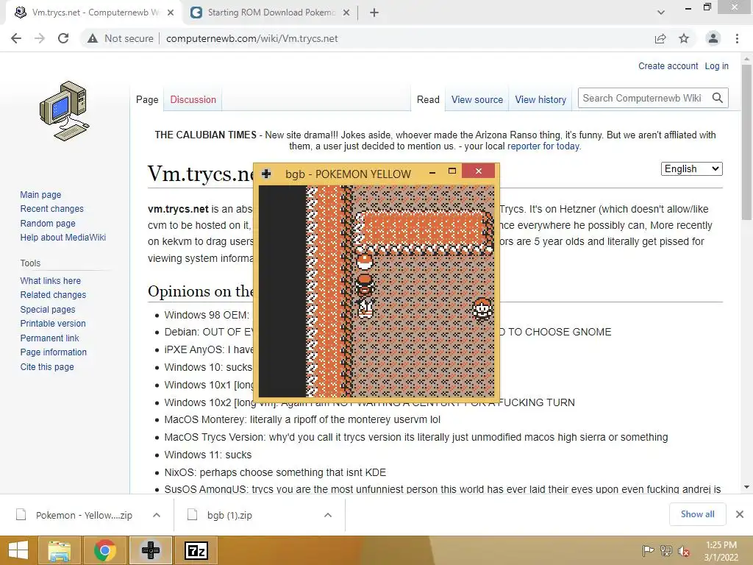753x565 pixels.
Task: Click the bgb window joypad icon
Action: 266,174
